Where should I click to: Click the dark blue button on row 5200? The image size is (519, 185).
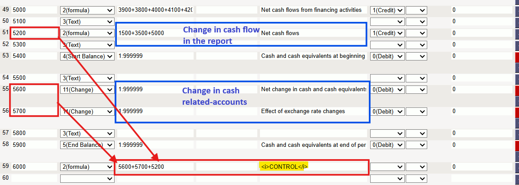pos(516,33)
